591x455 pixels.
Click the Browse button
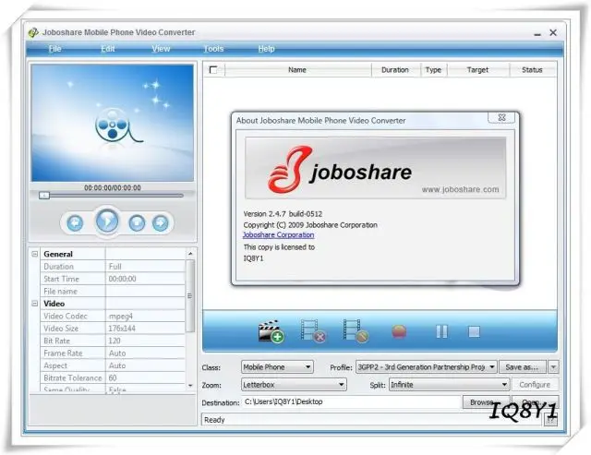pos(486,401)
